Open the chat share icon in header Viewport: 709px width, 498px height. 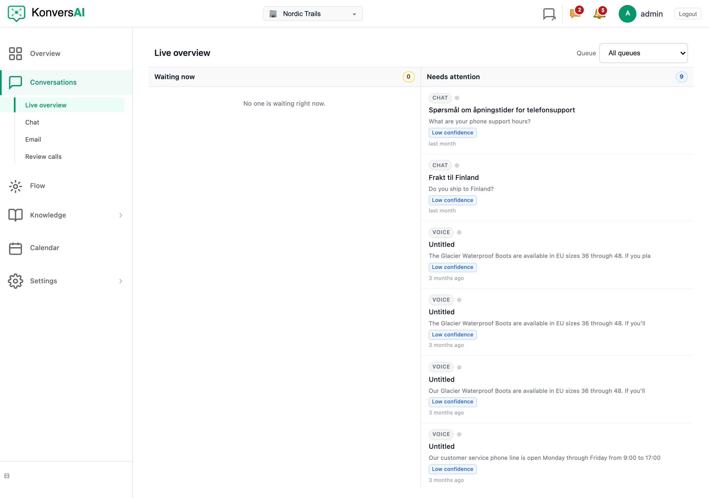pos(549,14)
